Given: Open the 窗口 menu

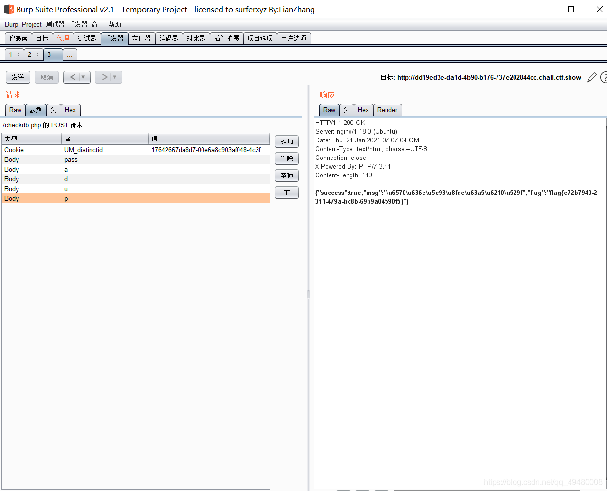Looking at the screenshot, I should (x=98, y=24).
